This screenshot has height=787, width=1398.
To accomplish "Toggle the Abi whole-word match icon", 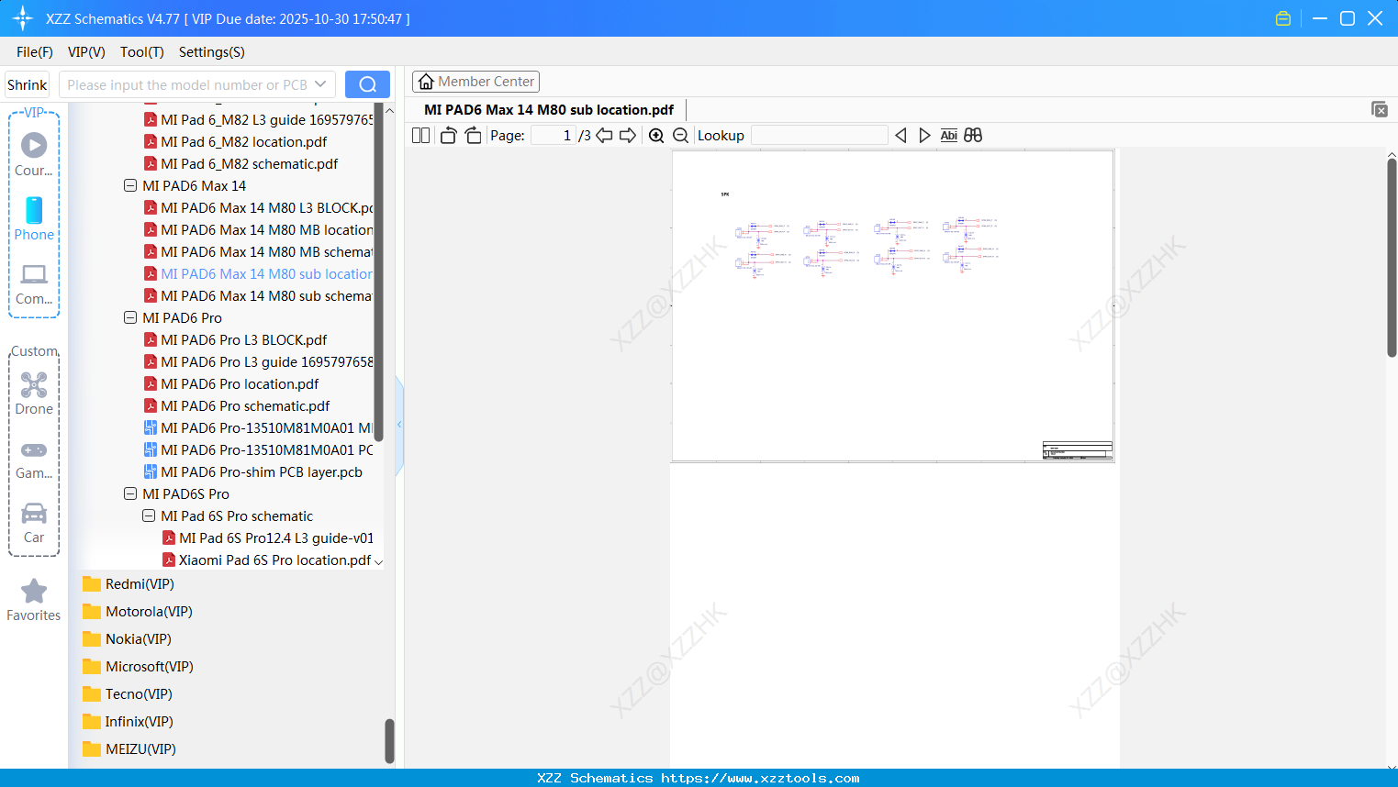I will (x=949, y=136).
